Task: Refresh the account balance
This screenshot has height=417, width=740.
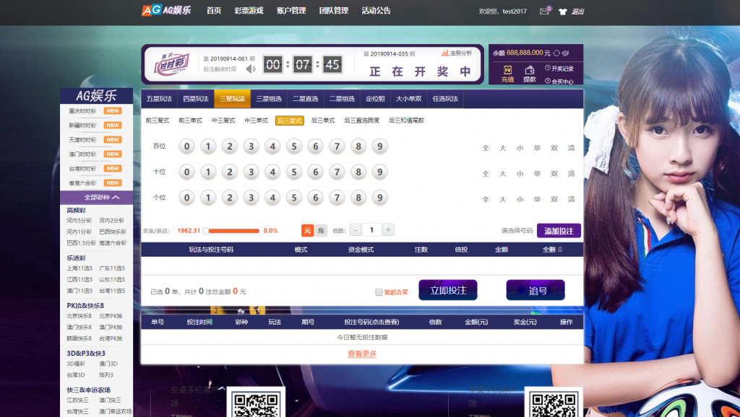Action: [x=556, y=53]
